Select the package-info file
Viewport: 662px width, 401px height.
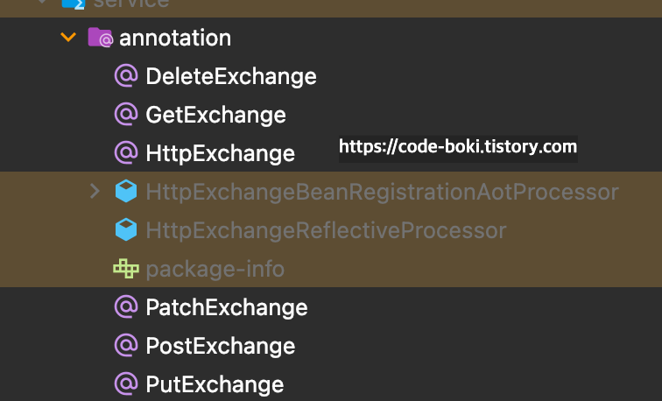(215, 270)
